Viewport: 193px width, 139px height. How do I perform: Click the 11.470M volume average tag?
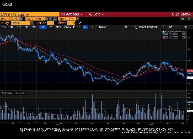[190, 111]
